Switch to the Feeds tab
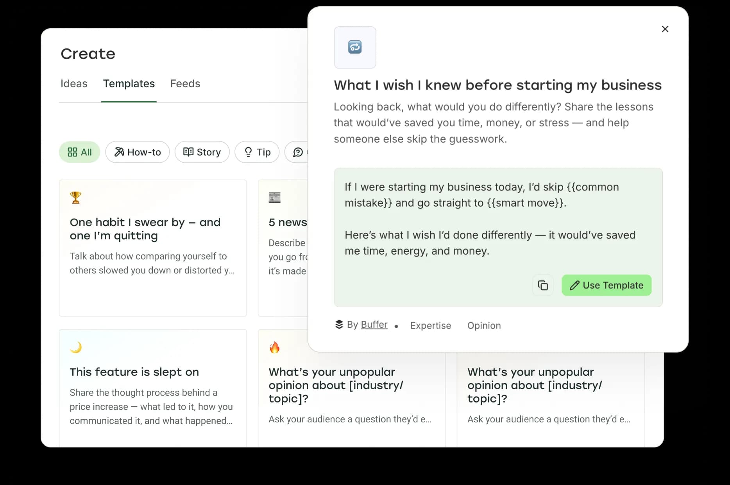Screen dimensions: 730x485 (185, 84)
